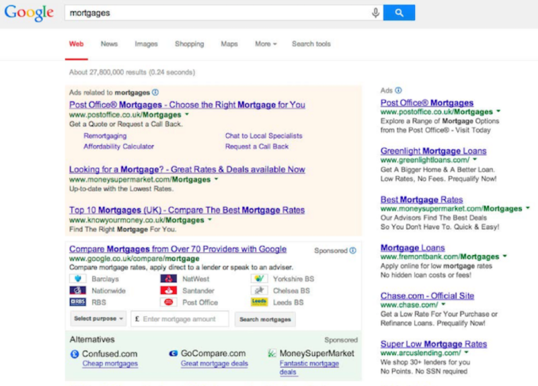Viewport: 538px width, 386px height.
Task: Expand arrow beside arcuslending.com URL
Action: 466,353
